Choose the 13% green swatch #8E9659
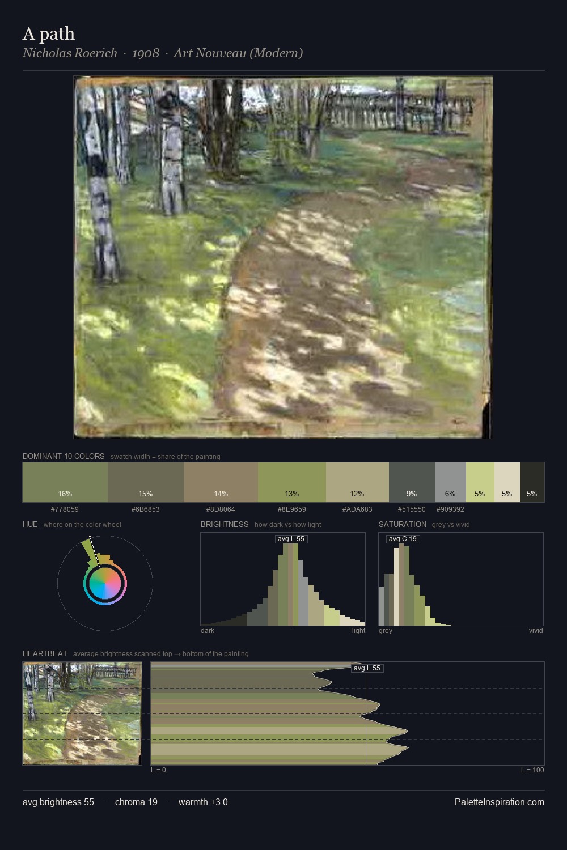This screenshot has height=850, width=567. [292, 482]
